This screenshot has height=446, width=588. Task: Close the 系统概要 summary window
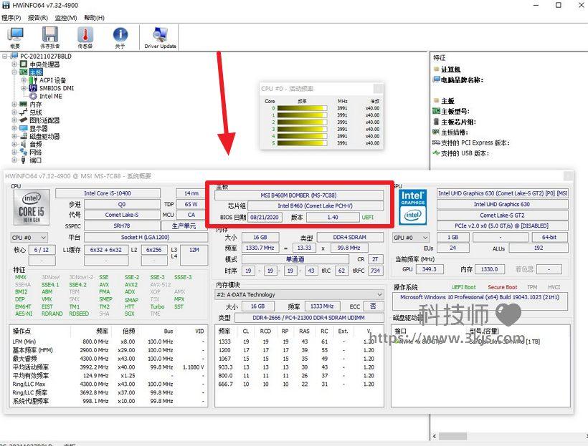pos(568,175)
